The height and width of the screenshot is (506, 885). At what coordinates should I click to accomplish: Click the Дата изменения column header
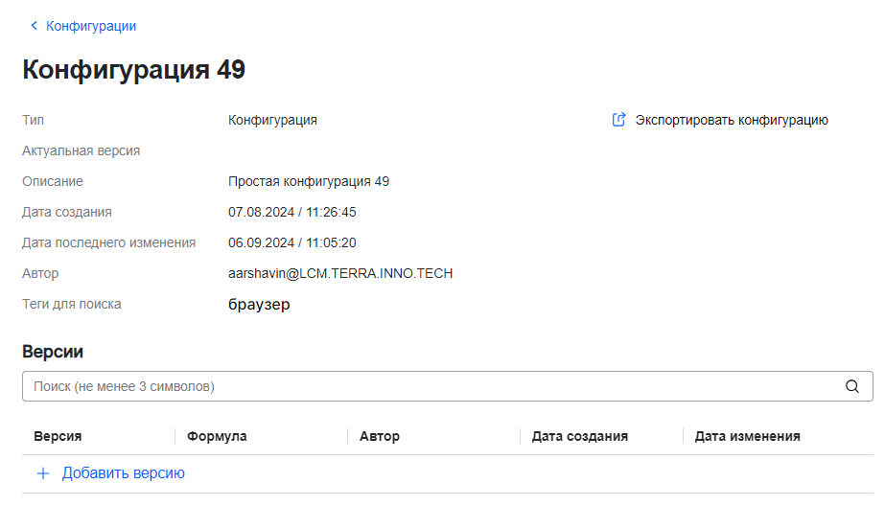point(747,436)
